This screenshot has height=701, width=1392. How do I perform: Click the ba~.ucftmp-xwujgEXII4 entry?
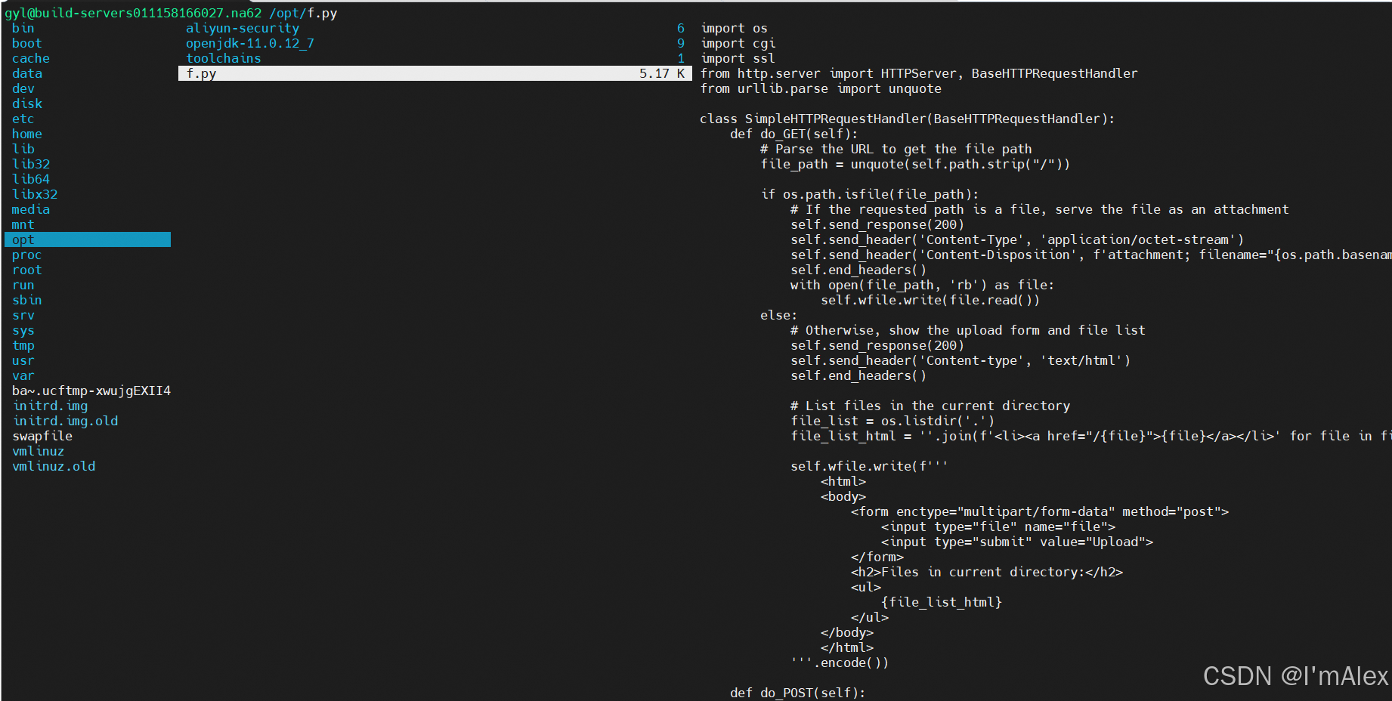coord(91,391)
